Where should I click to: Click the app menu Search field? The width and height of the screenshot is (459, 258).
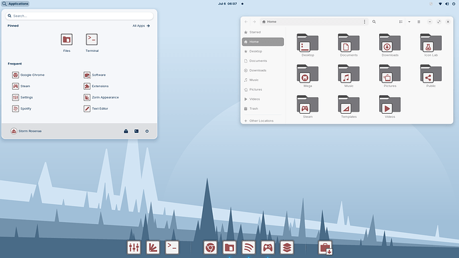[79, 16]
